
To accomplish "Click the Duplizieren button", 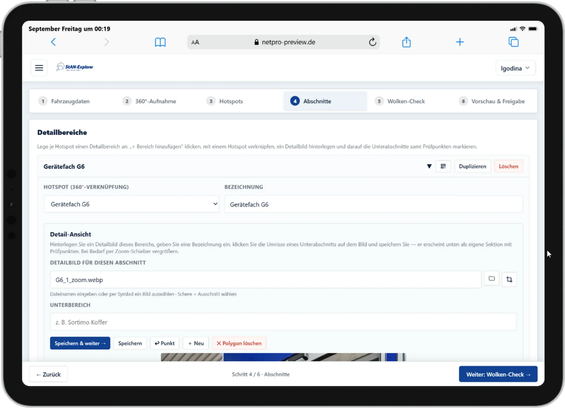I will point(472,166).
